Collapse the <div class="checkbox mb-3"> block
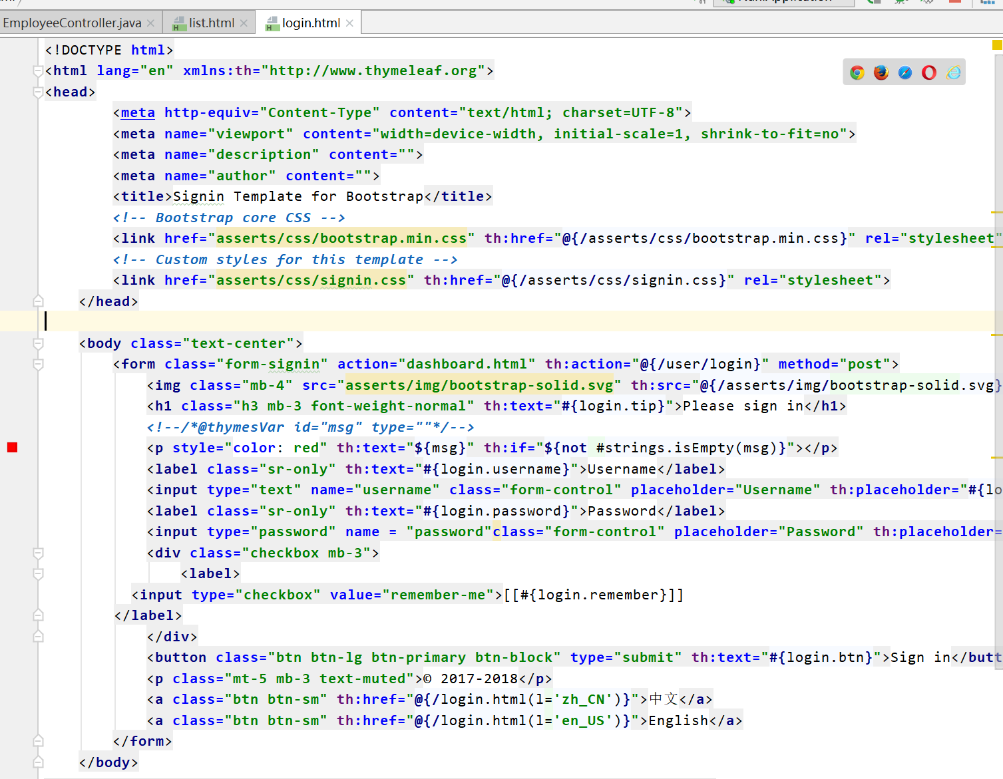This screenshot has width=1003, height=779. (39, 553)
